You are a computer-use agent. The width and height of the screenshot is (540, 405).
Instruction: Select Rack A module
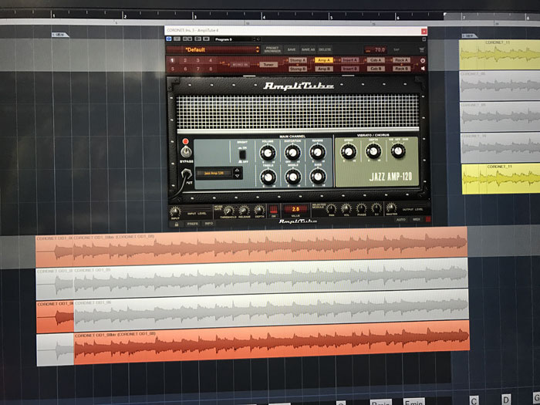[x=402, y=60]
